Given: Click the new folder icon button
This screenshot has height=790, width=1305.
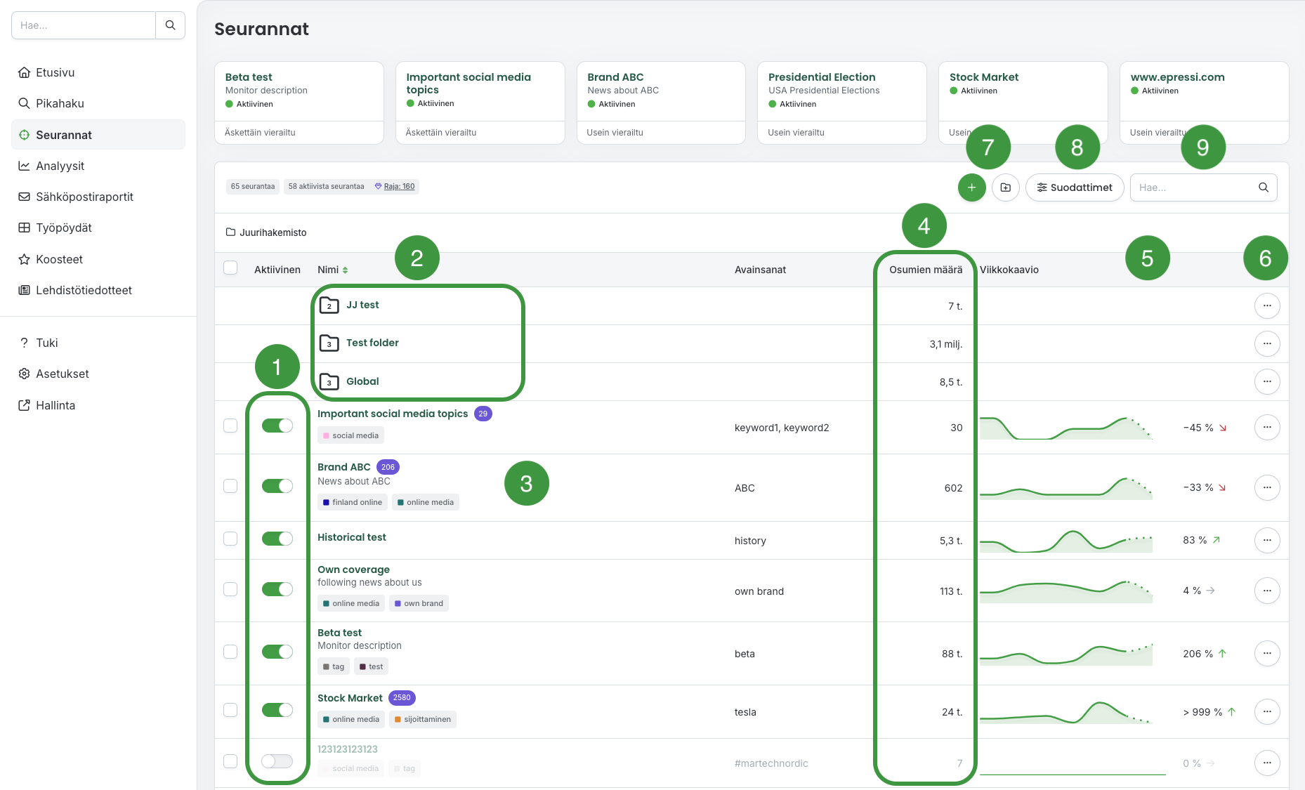Looking at the screenshot, I should [x=1005, y=187].
